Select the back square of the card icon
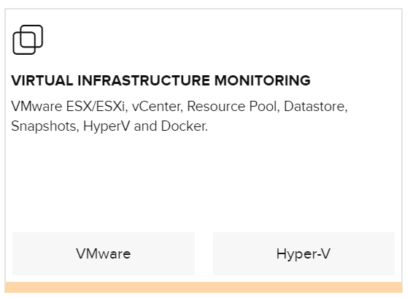The height and width of the screenshot is (298, 410). click(x=31, y=36)
